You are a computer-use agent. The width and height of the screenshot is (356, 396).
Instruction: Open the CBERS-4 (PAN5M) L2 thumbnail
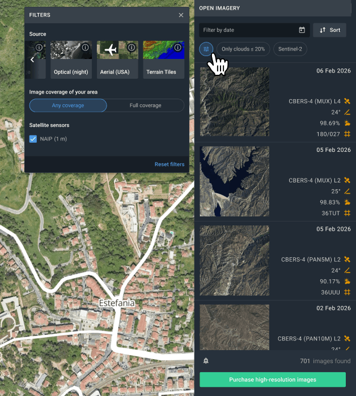[x=235, y=261]
